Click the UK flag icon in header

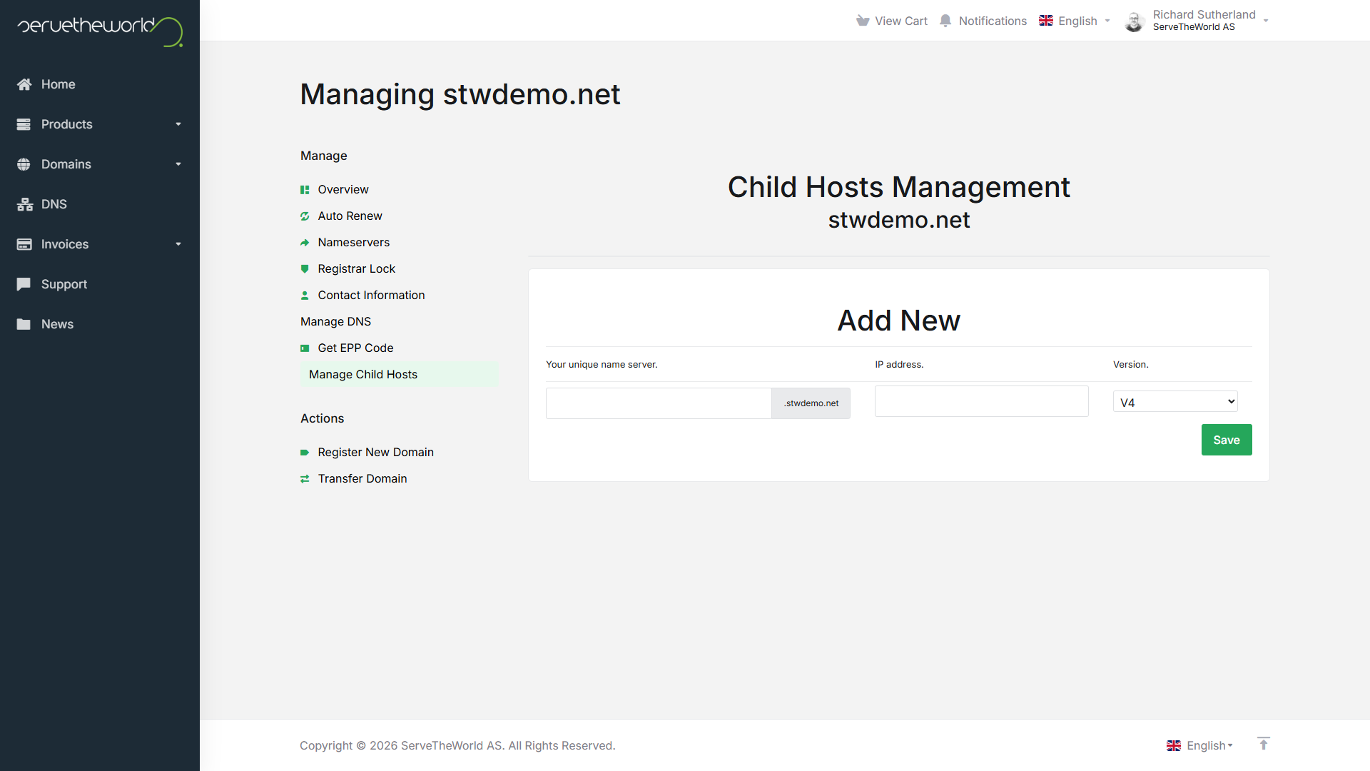[1046, 21]
